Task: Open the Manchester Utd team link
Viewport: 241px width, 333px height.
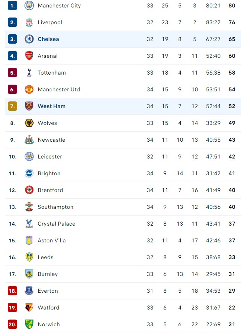Action: click(x=59, y=89)
